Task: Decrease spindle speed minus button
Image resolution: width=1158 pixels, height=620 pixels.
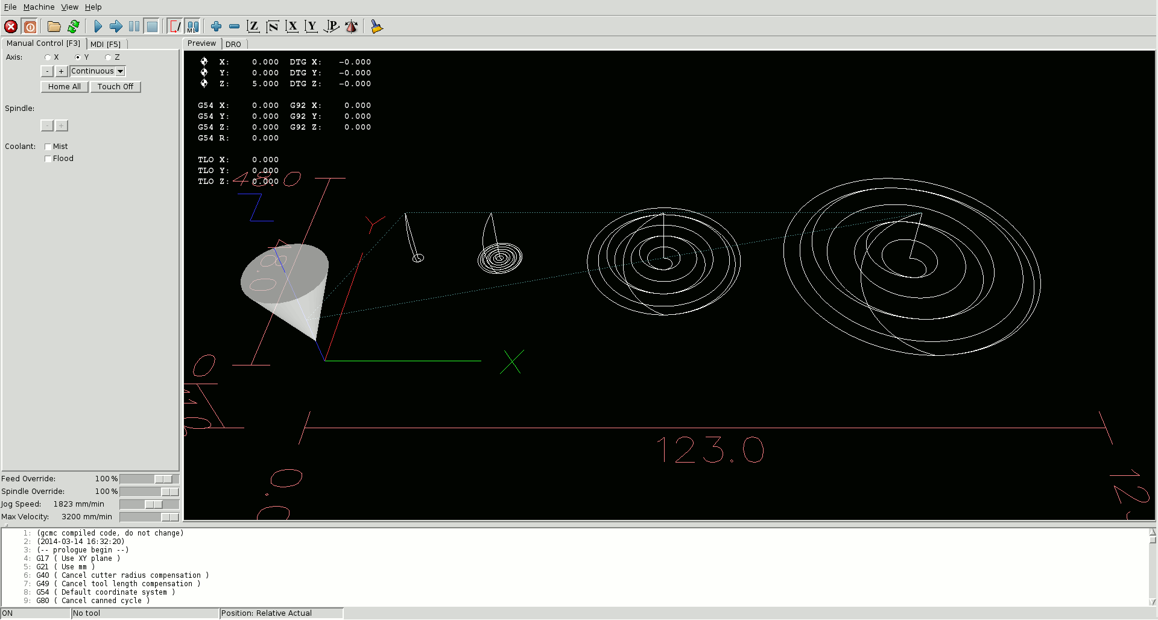Action: 47,125
